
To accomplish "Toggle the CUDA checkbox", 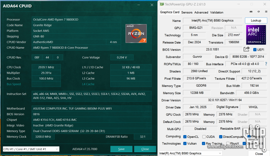I will pos(204,137).
